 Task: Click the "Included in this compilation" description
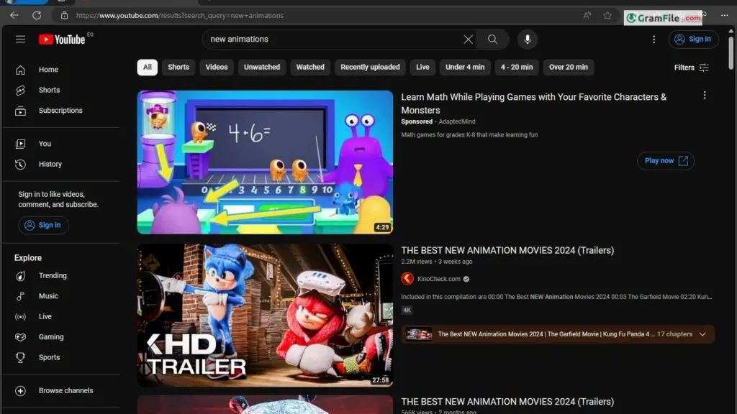coord(556,297)
